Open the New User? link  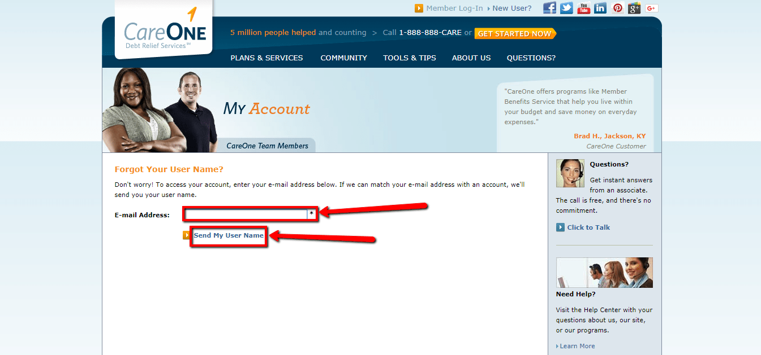point(512,8)
